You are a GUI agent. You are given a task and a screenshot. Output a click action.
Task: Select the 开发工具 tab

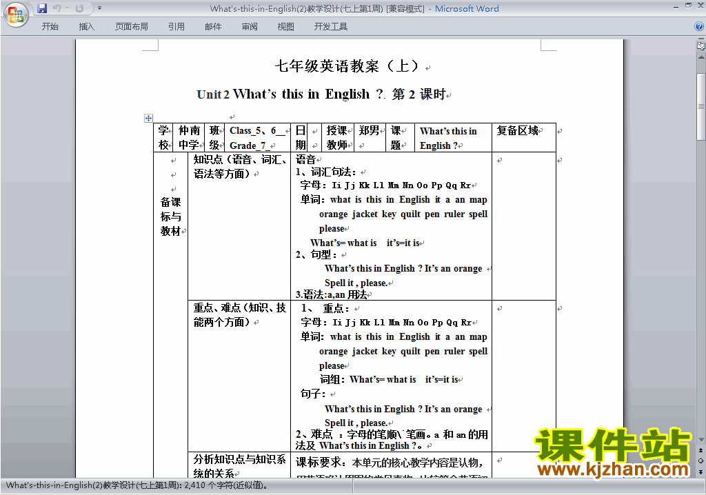(330, 27)
